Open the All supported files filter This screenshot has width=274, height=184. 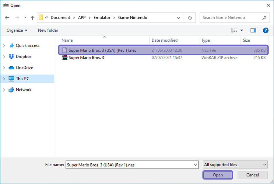[x=235, y=165]
